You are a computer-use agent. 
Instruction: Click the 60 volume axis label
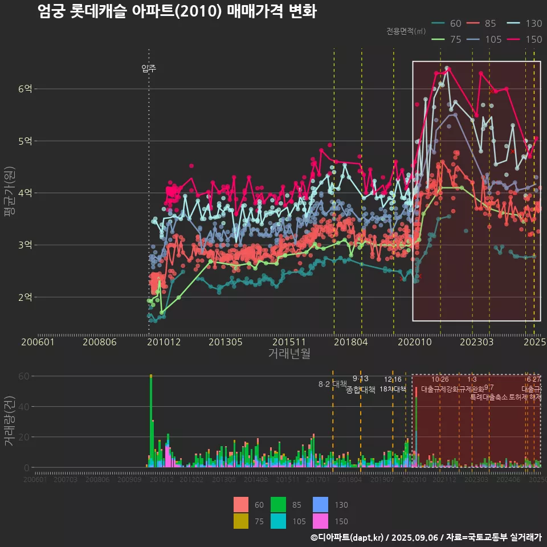point(24,376)
